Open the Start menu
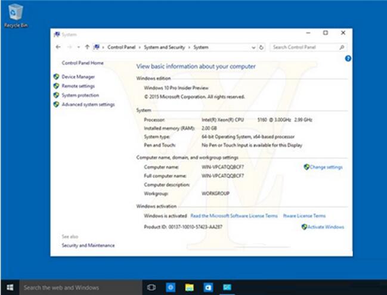 [10, 287]
